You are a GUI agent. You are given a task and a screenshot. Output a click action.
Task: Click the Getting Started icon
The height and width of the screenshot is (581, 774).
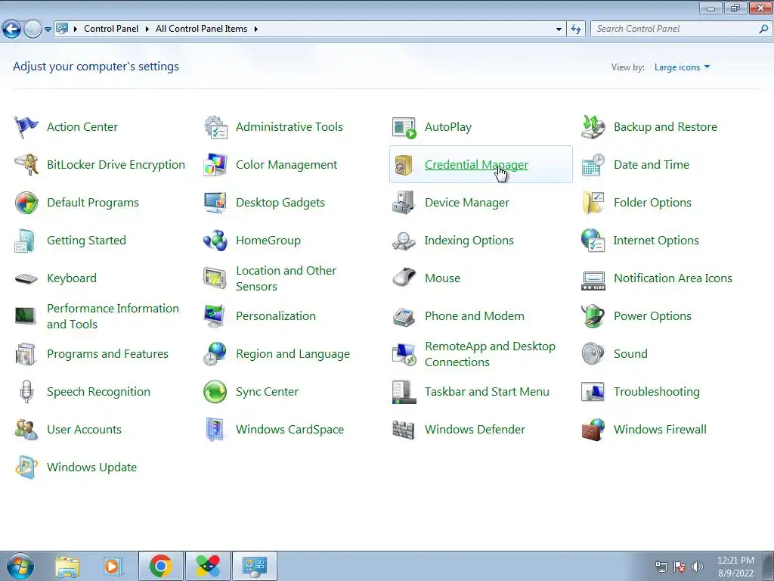25,241
